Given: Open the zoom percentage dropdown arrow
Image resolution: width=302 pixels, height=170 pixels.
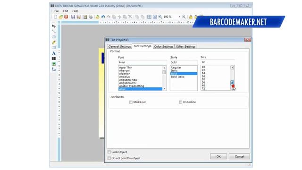Looking at the screenshot, I should pyautogui.click(x=179, y=17).
